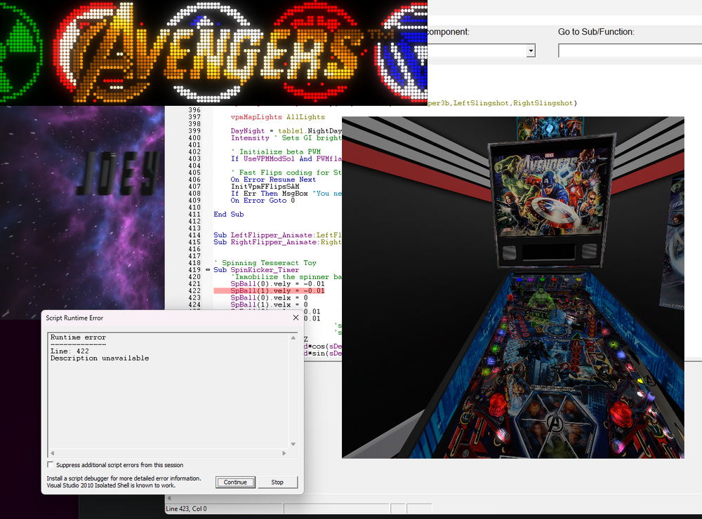Viewport: 702px width, 519px height.
Task: Click 'Spinning Tesseract Toy' comment line
Action: pos(265,262)
